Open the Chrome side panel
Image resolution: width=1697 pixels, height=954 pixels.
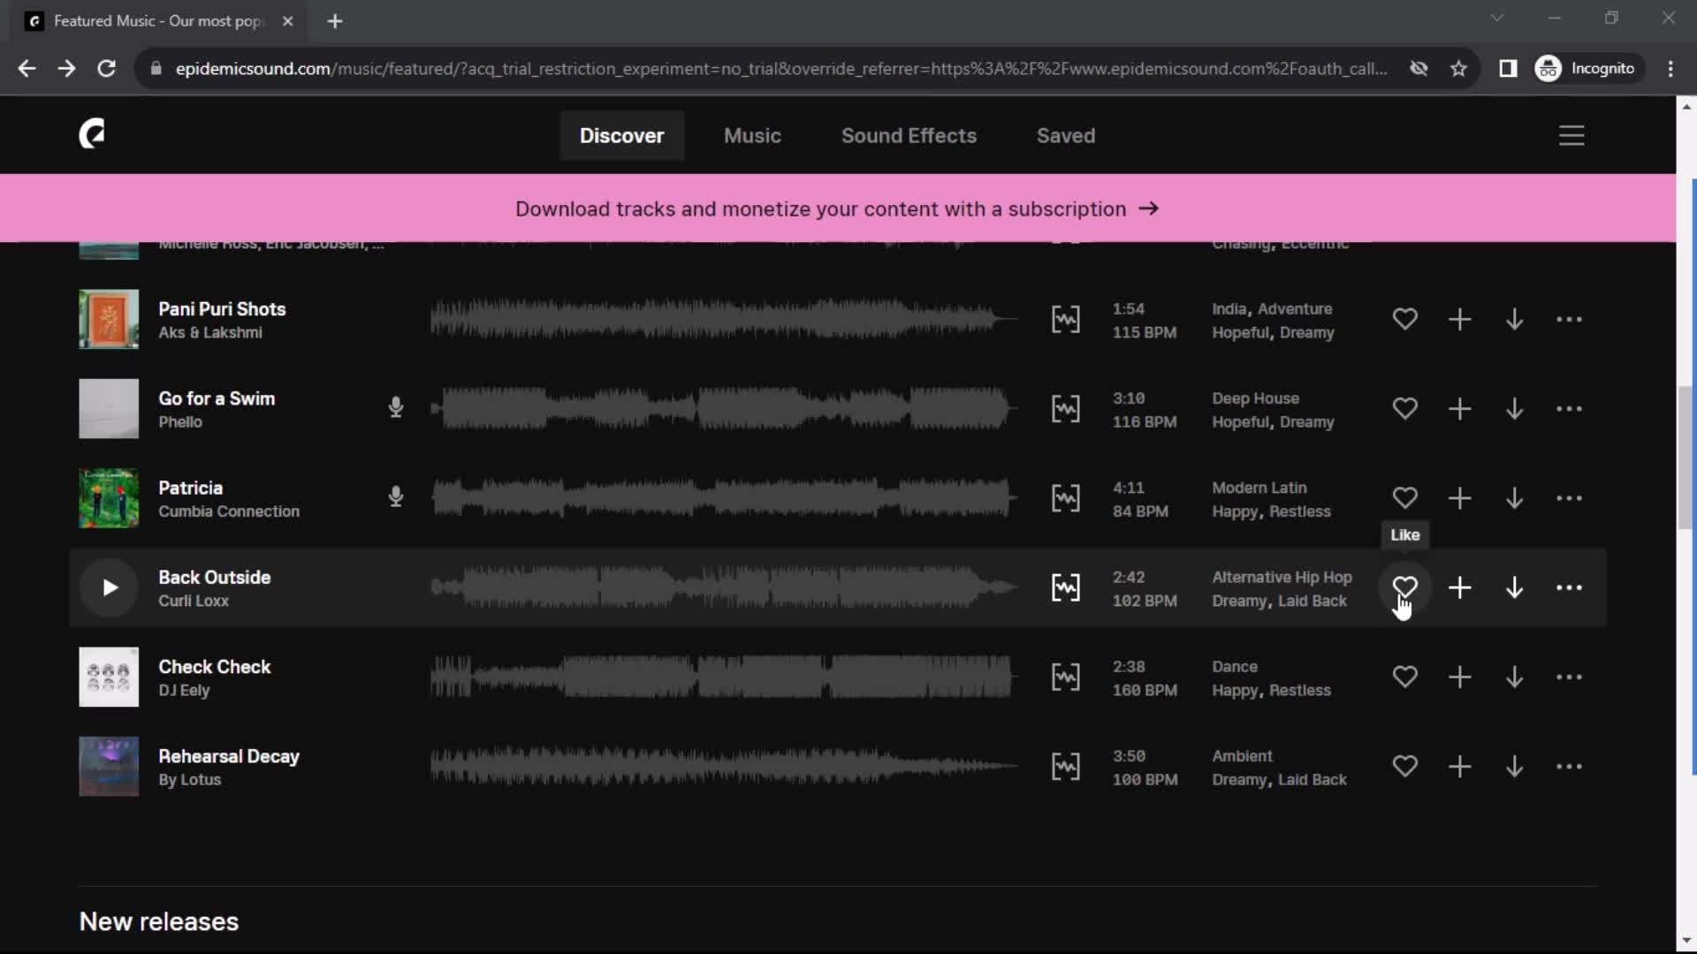click(1508, 68)
